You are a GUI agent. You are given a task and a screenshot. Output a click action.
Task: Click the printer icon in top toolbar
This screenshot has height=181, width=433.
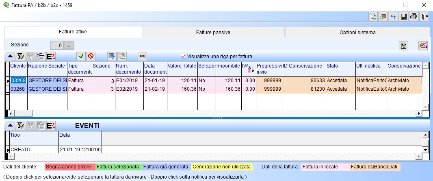click(x=414, y=17)
